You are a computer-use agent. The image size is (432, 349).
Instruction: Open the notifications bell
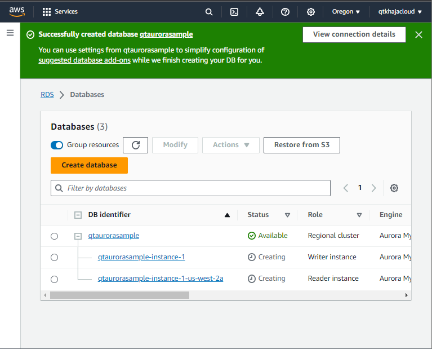point(260,12)
